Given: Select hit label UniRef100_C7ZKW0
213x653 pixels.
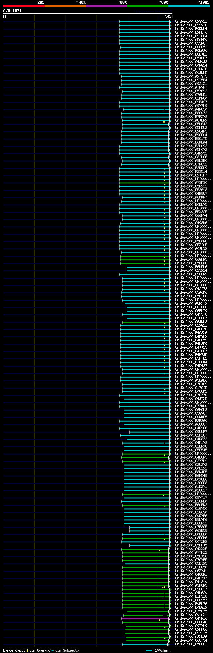Looking at the screenshot, I should pyautogui.click(x=191, y=406).
